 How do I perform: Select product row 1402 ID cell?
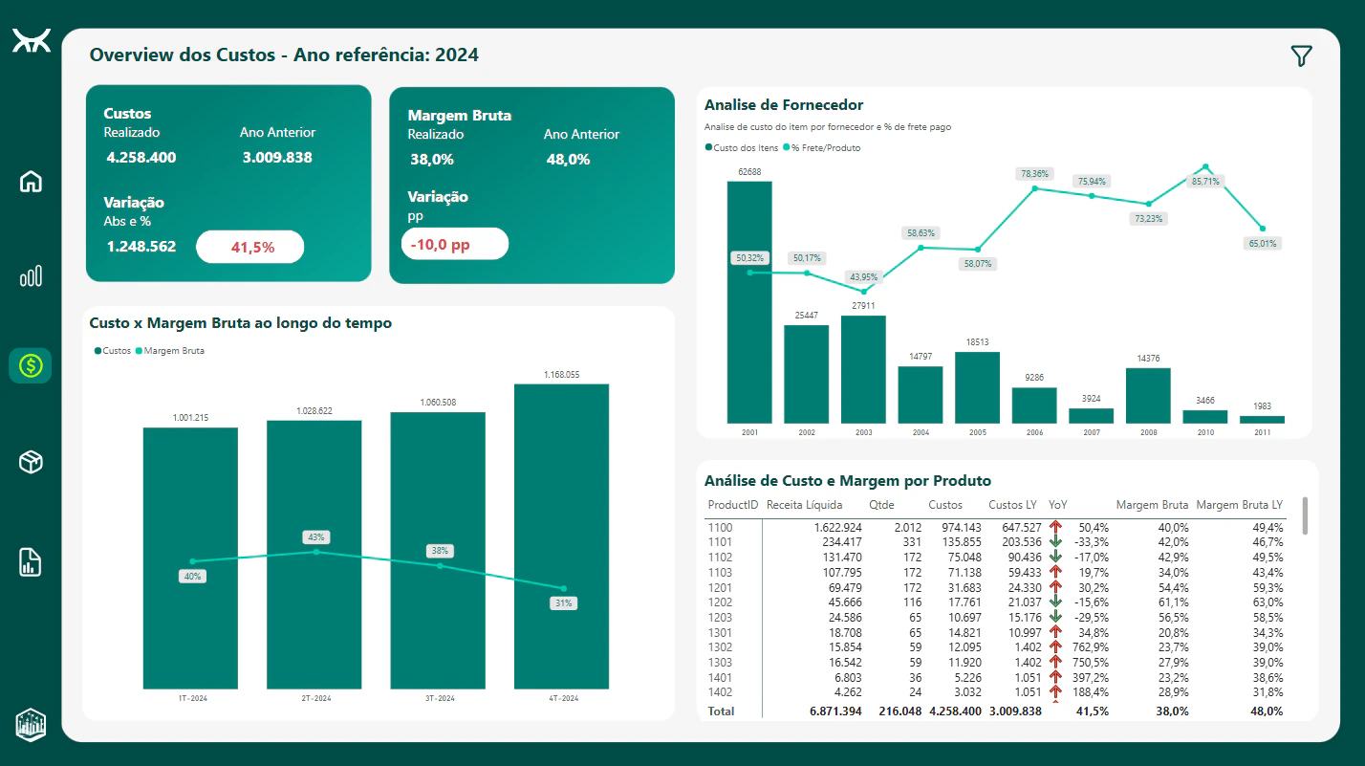point(720,691)
